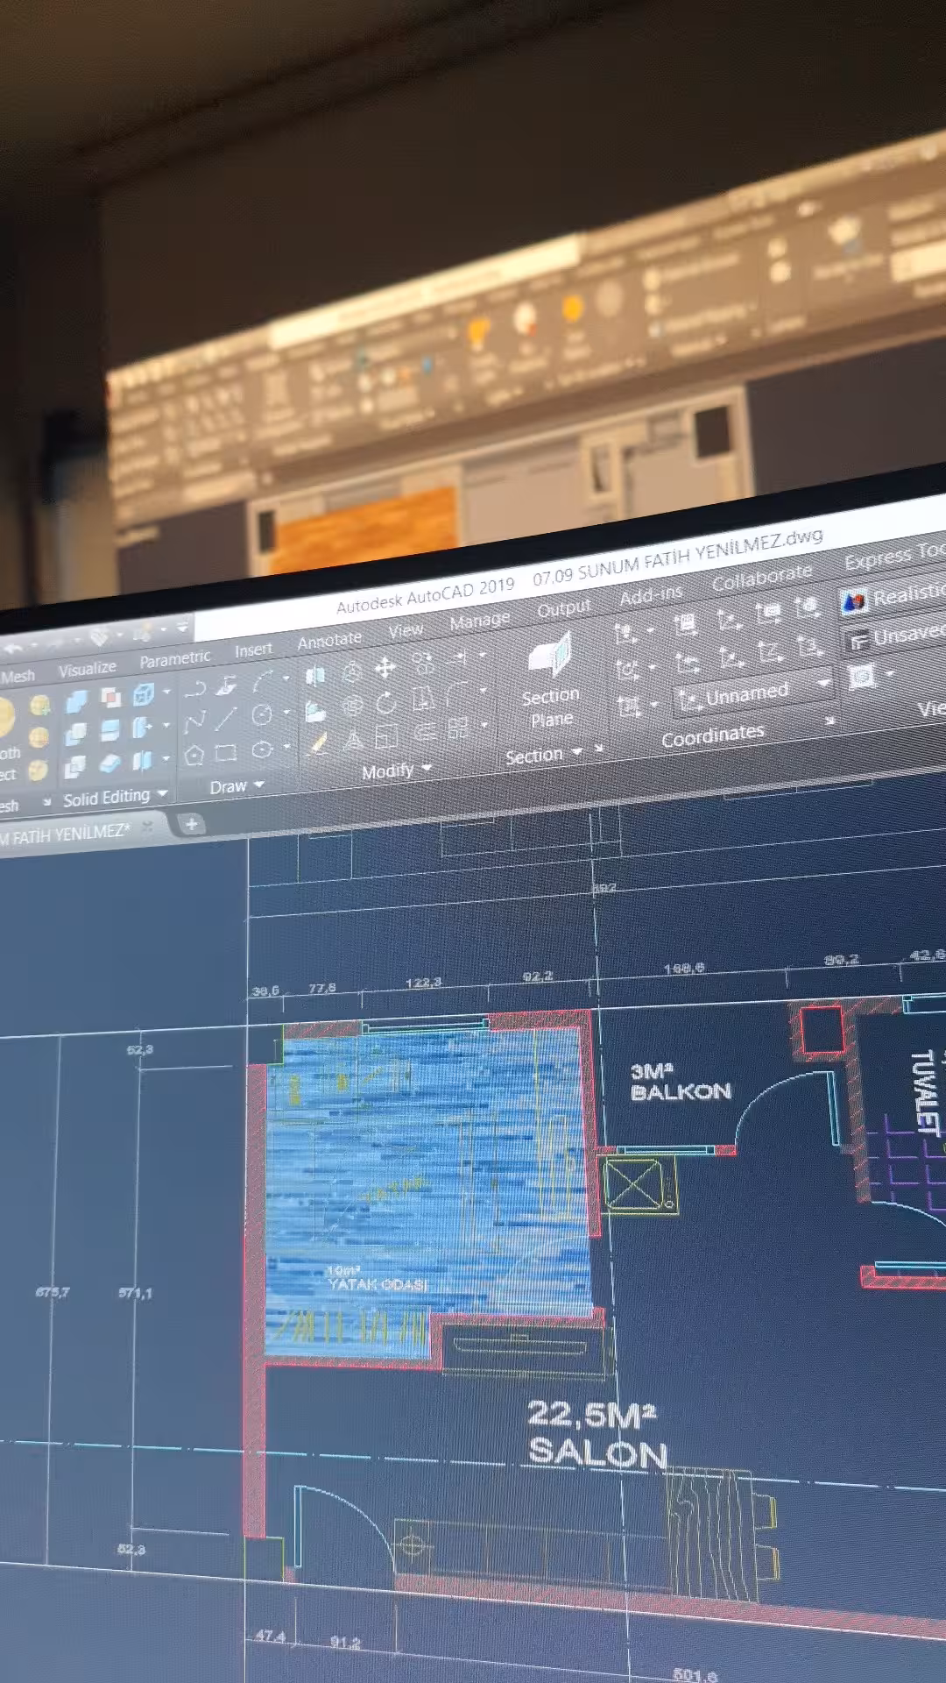
Task: Click the 22,5M² SALON label in drawing
Action: click(597, 1434)
